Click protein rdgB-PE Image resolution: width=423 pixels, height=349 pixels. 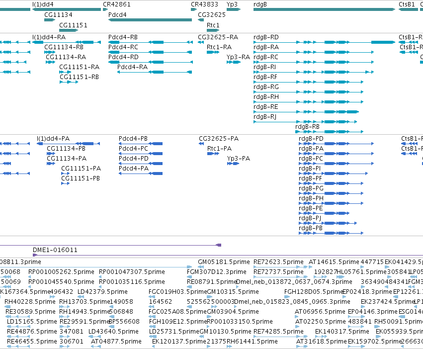(311, 208)
